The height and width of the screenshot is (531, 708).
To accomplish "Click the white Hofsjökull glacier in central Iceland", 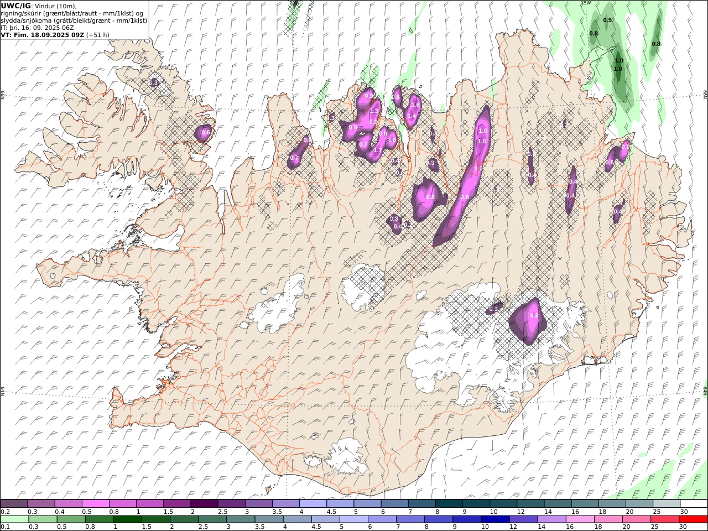I will tap(363, 287).
